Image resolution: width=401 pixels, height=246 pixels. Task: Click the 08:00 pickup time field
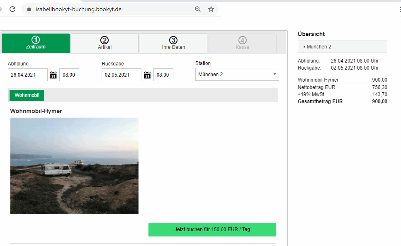[69, 75]
